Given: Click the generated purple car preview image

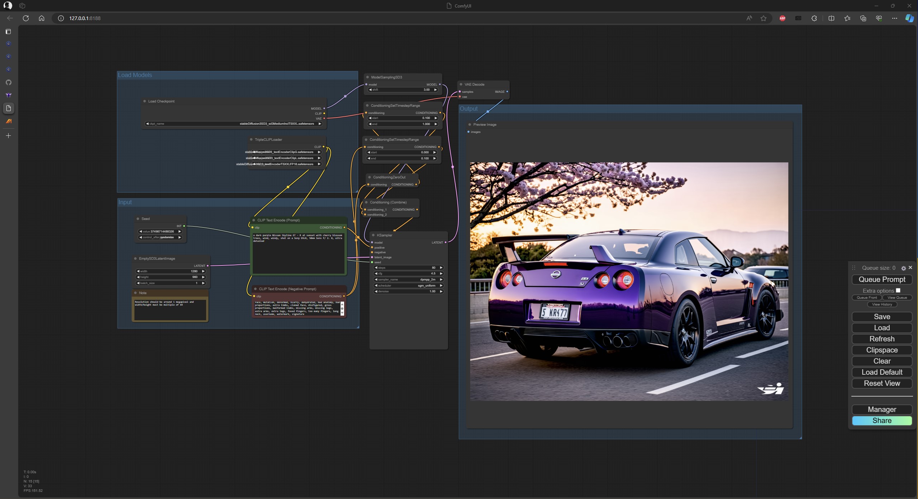Looking at the screenshot, I should [629, 281].
